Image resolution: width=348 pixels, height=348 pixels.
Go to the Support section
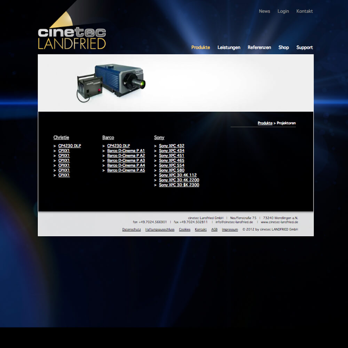click(x=304, y=47)
